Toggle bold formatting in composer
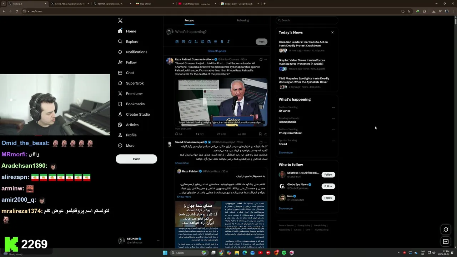457x257 pixels. tap(222, 42)
